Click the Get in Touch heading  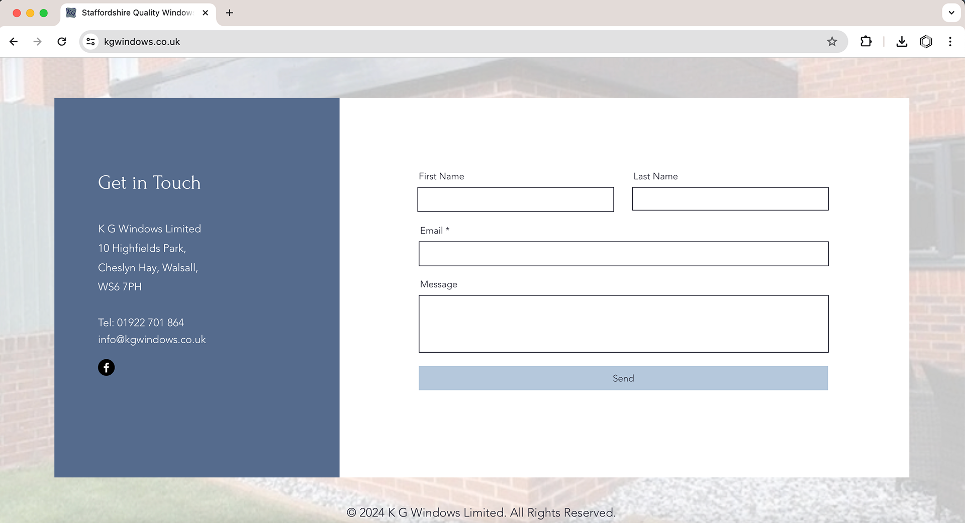(x=149, y=182)
